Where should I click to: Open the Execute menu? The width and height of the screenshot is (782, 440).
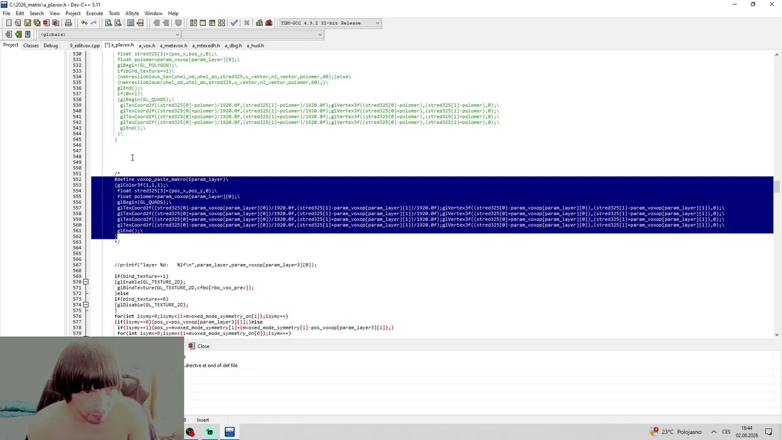click(x=95, y=13)
